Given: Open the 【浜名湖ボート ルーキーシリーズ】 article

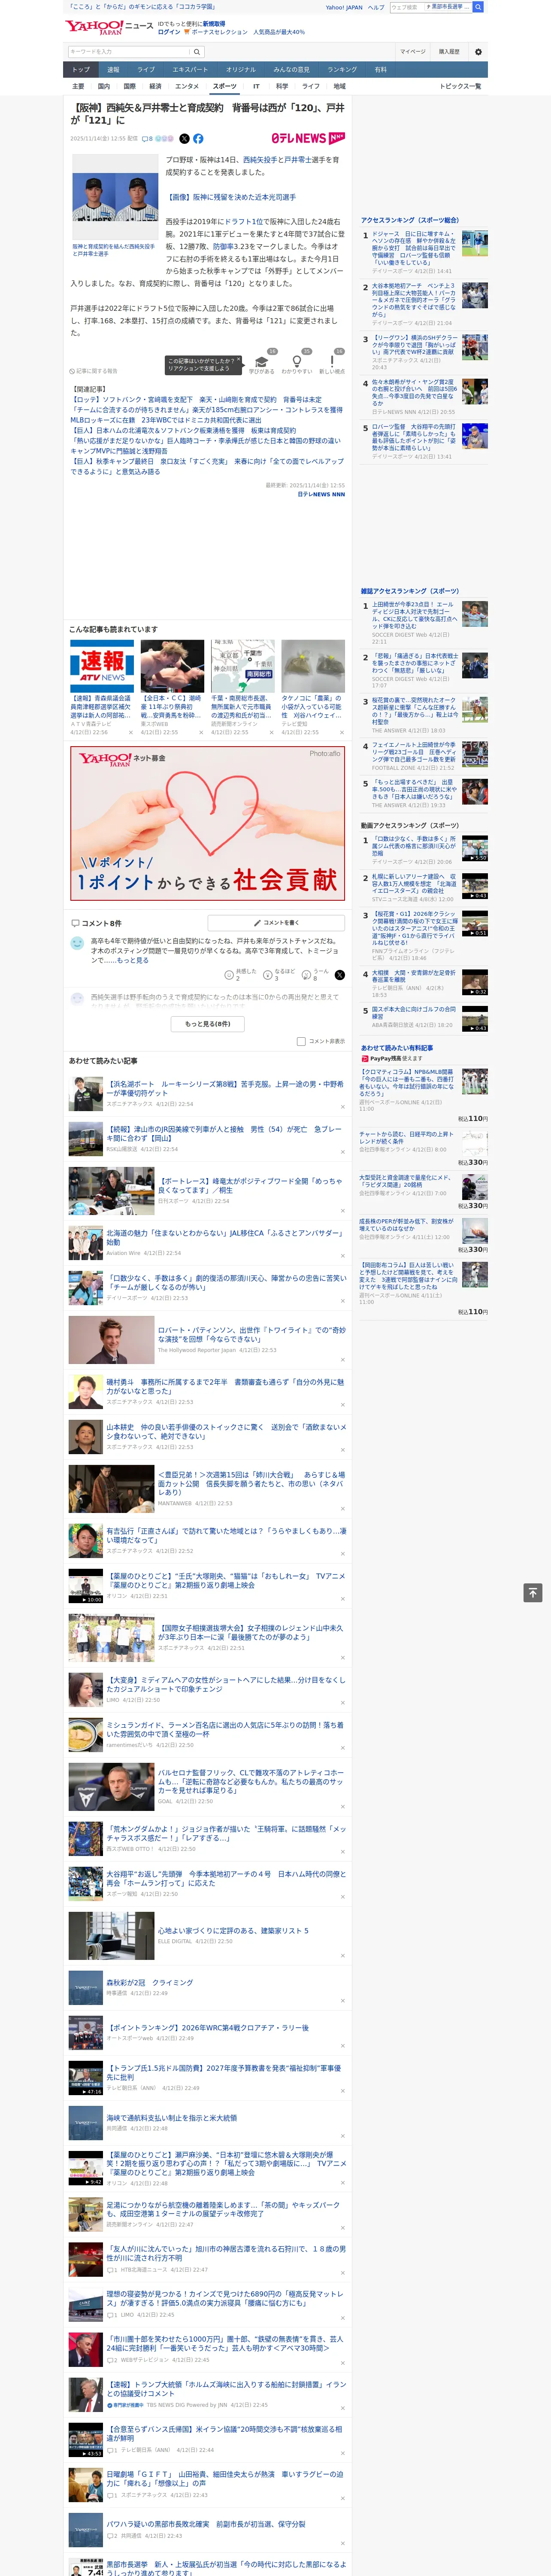Looking at the screenshot, I should pos(225,1088).
